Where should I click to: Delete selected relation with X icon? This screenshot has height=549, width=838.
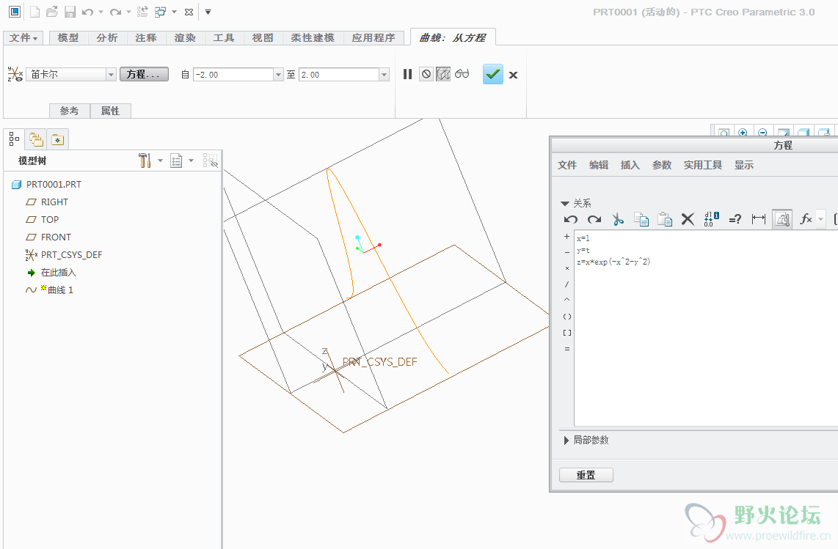[688, 219]
